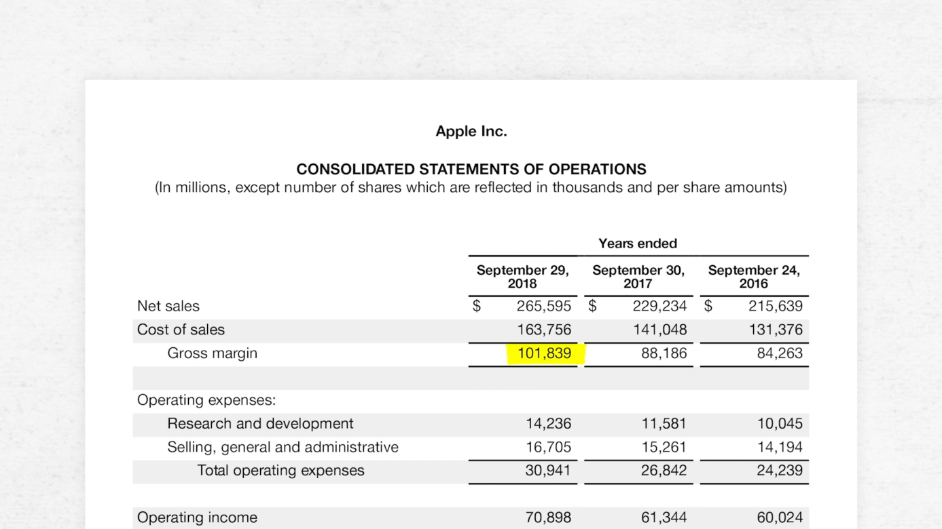The image size is (942, 529).
Task: Click the Operating income row label
Action: 197,517
